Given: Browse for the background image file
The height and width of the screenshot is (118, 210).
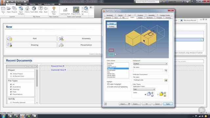Looking at the screenshot, I should coord(166,70).
